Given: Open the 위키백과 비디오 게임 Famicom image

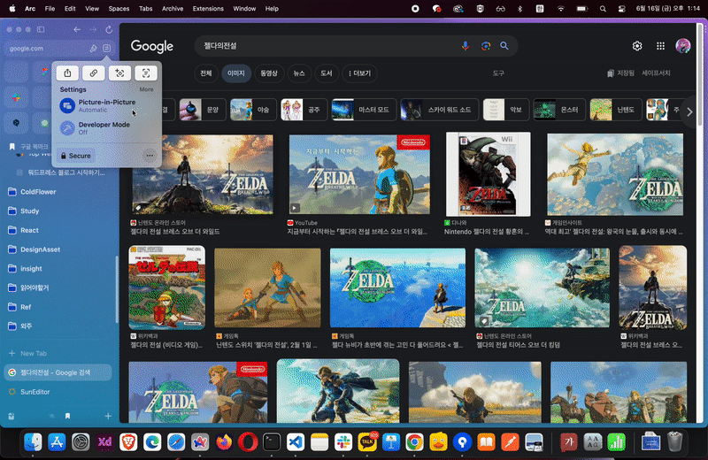Looking at the screenshot, I should tap(167, 287).
